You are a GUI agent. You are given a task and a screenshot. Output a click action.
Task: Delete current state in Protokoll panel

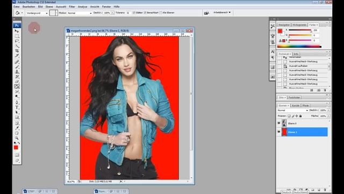click(325, 90)
